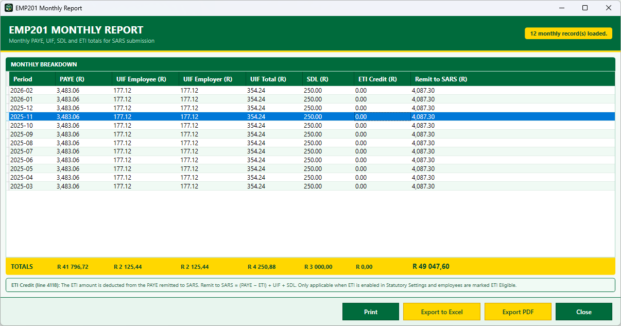Click the ETI Credit (R) column header
This screenshot has height=326, width=621.
pyautogui.click(x=382, y=79)
